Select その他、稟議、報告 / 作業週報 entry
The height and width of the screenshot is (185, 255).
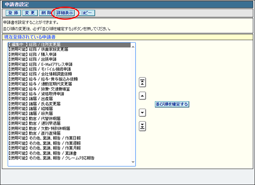[x=69, y=143]
